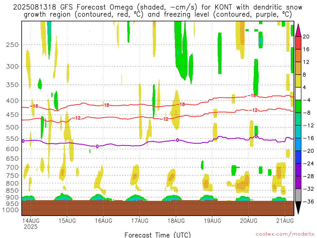
Task: Click the purple 0 freezing label near 20AUG
Action: [x=256, y=136]
